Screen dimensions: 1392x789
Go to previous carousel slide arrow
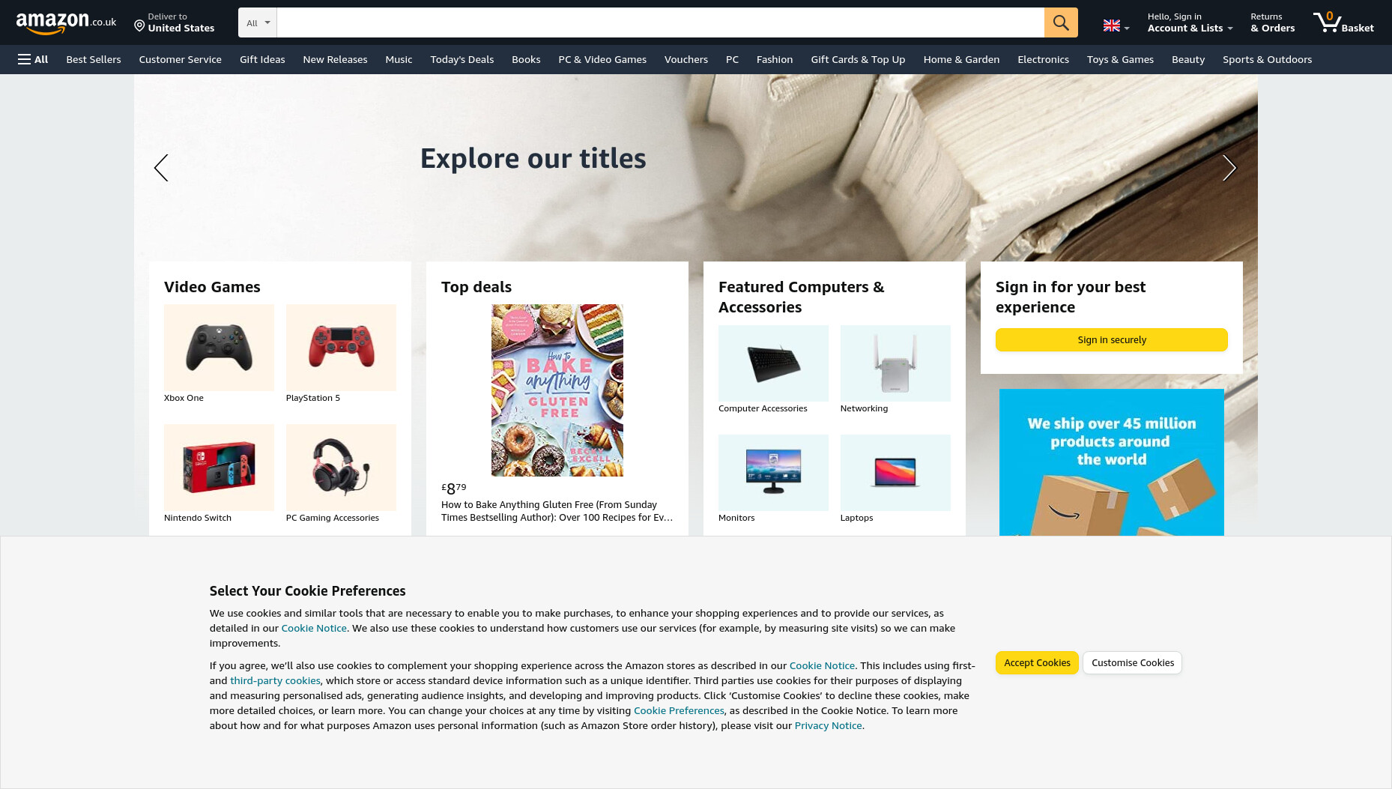click(161, 168)
